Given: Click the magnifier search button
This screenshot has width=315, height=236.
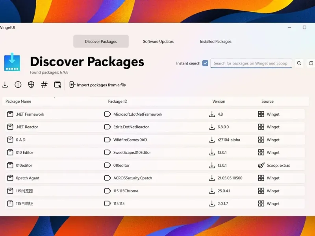Looking at the screenshot, I should coord(299,63).
